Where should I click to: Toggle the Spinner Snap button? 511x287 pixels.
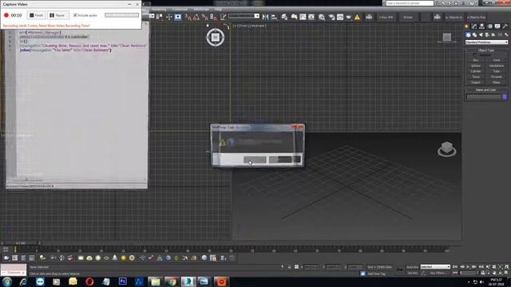coord(213,17)
